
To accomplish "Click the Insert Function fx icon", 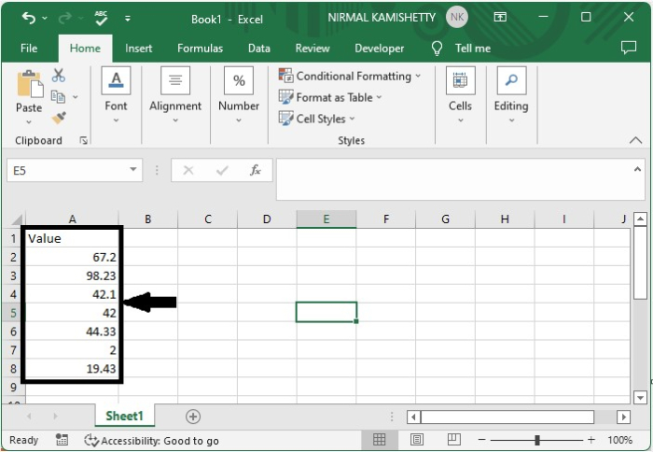I will [255, 170].
